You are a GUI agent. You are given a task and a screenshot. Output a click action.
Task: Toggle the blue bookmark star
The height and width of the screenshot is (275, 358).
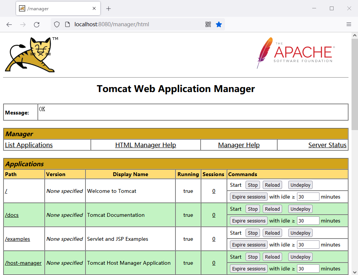tap(219, 24)
